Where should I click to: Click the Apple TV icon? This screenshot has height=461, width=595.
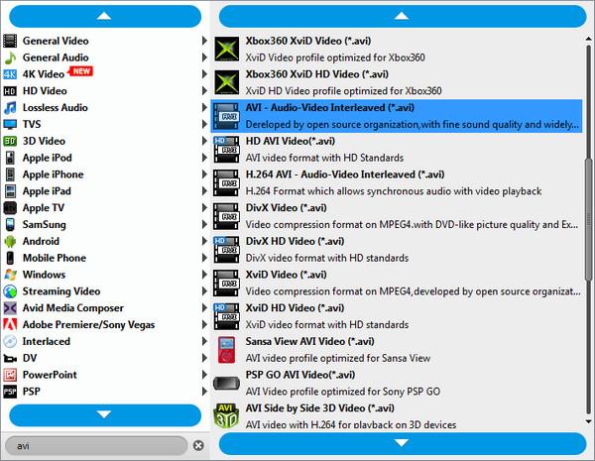click(10, 207)
